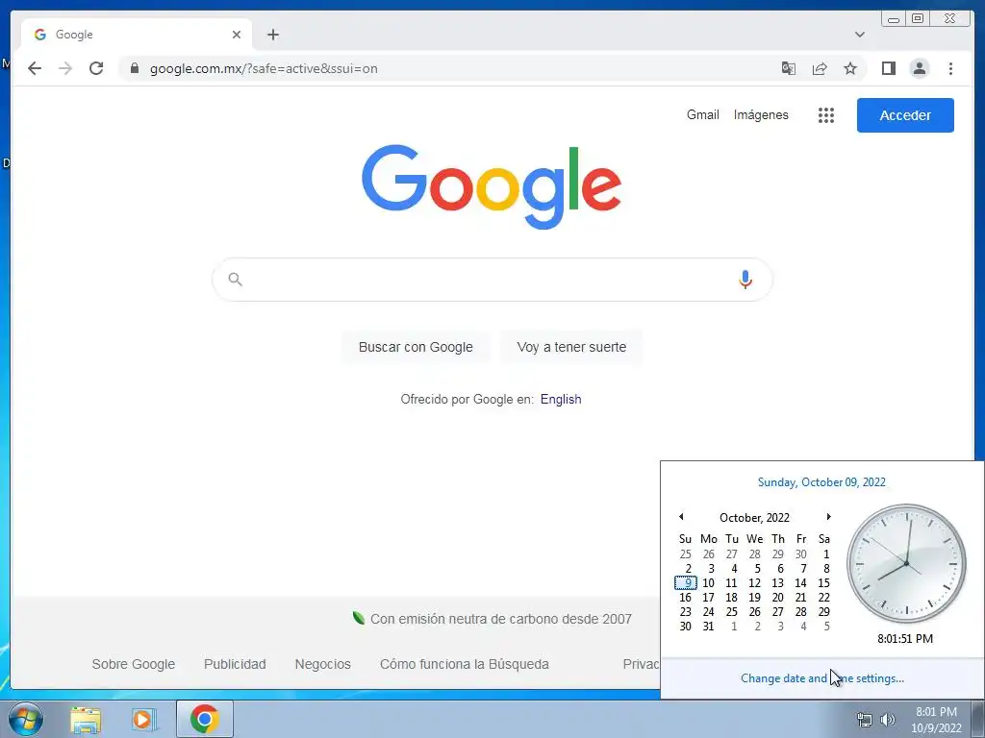
Task: Launch Windows Media Player from taskbar
Action: coord(144,719)
